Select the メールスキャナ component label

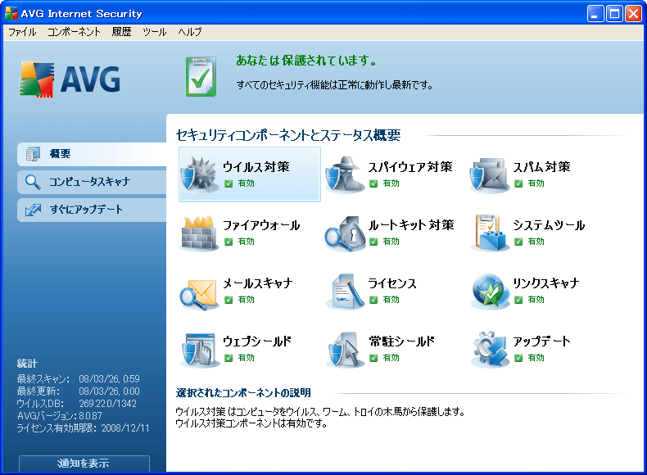(x=258, y=283)
